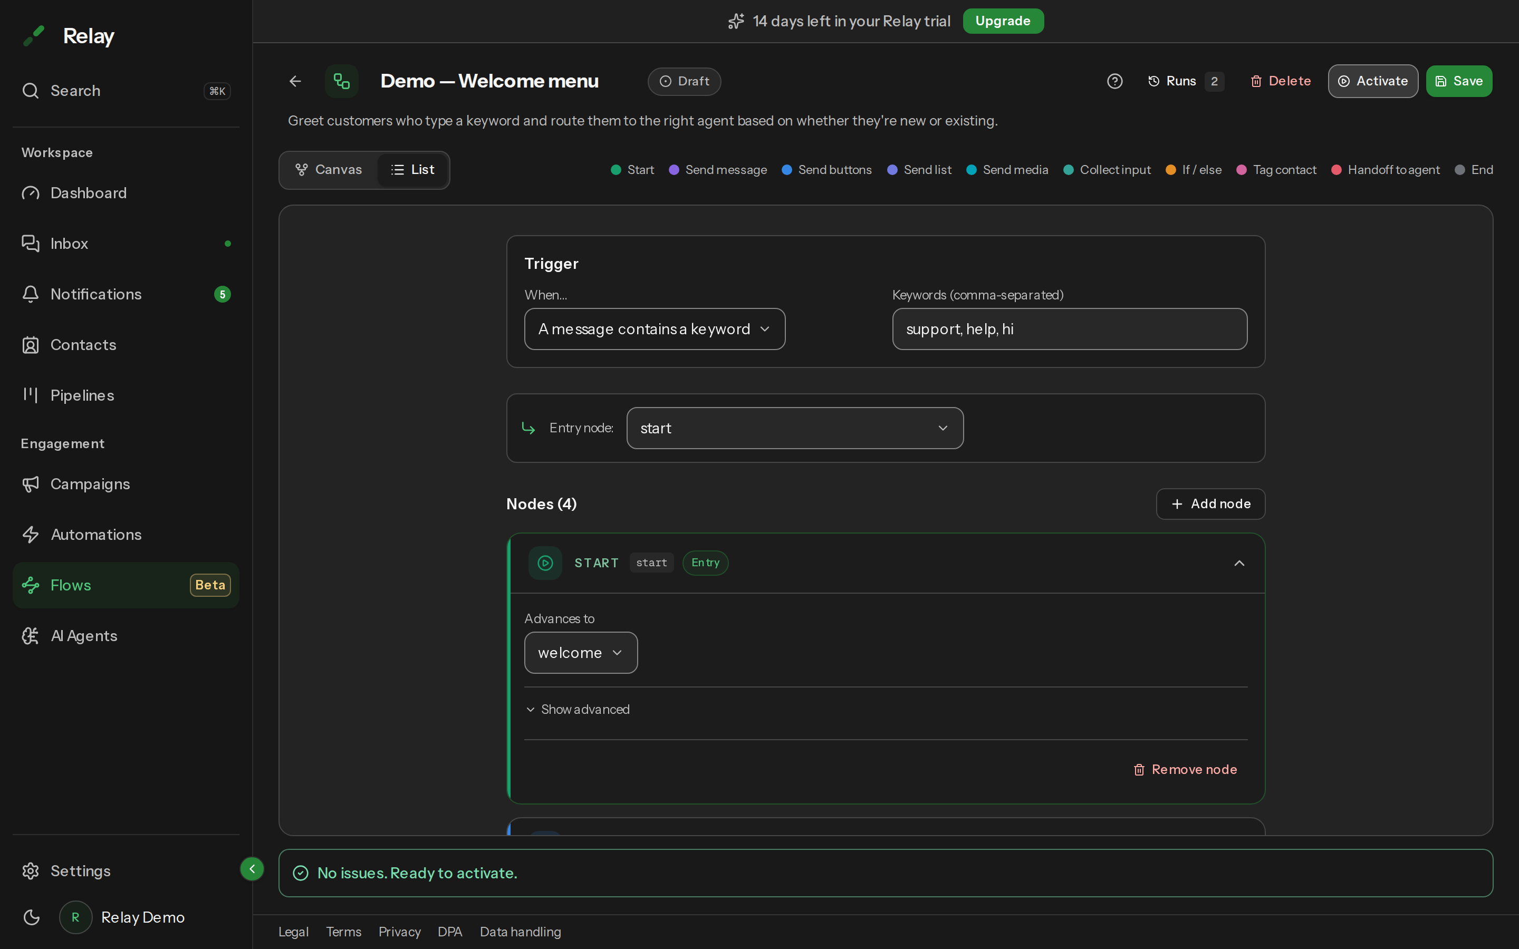Click the entry node arrow icon

[x=528, y=428]
